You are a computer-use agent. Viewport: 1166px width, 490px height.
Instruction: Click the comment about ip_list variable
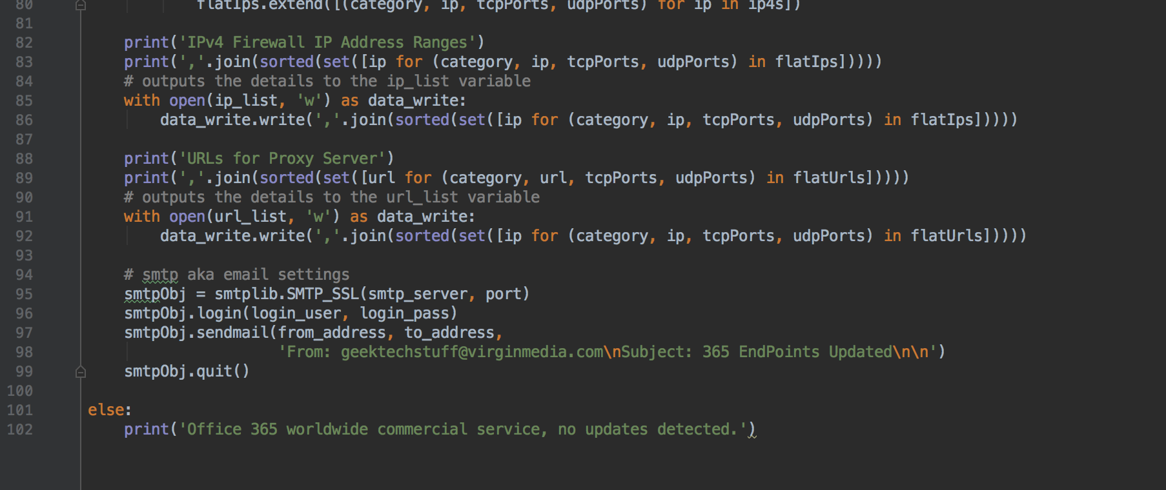(x=327, y=81)
